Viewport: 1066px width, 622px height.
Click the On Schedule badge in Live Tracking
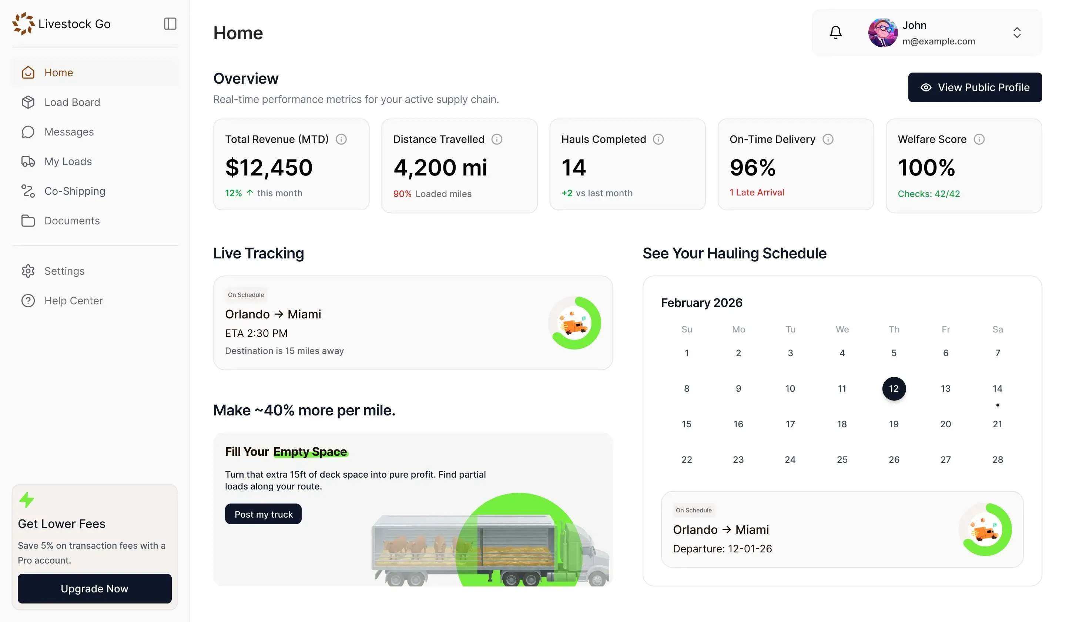tap(246, 294)
